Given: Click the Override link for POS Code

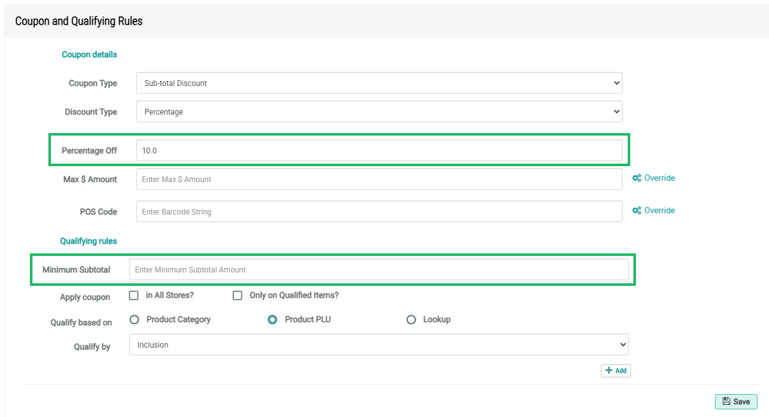Looking at the screenshot, I should (x=659, y=211).
